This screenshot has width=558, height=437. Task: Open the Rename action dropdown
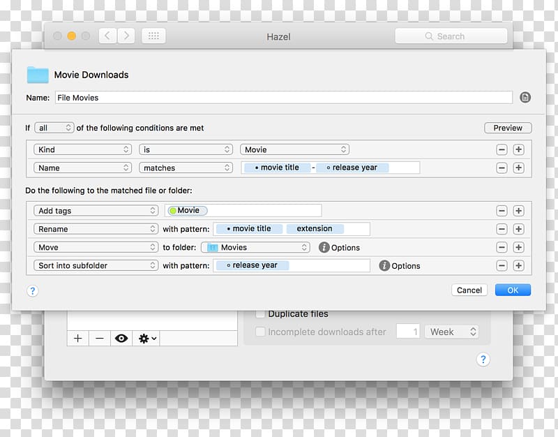(x=96, y=229)
